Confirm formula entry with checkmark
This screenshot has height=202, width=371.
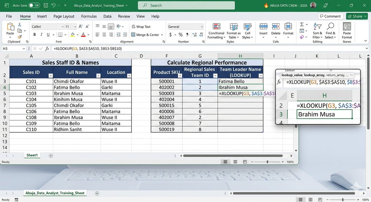[40, 48]
